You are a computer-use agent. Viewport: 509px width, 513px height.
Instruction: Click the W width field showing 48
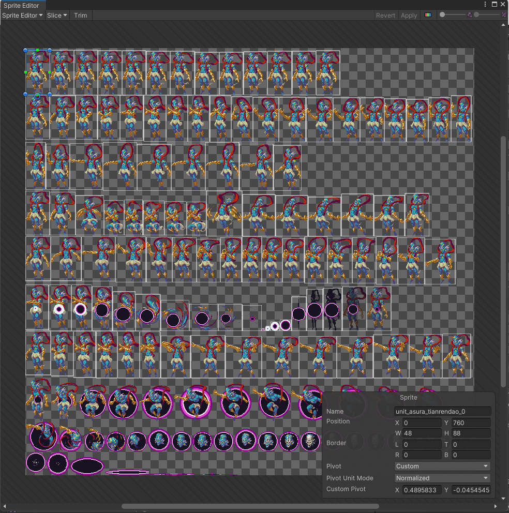[x=422, y=433]
